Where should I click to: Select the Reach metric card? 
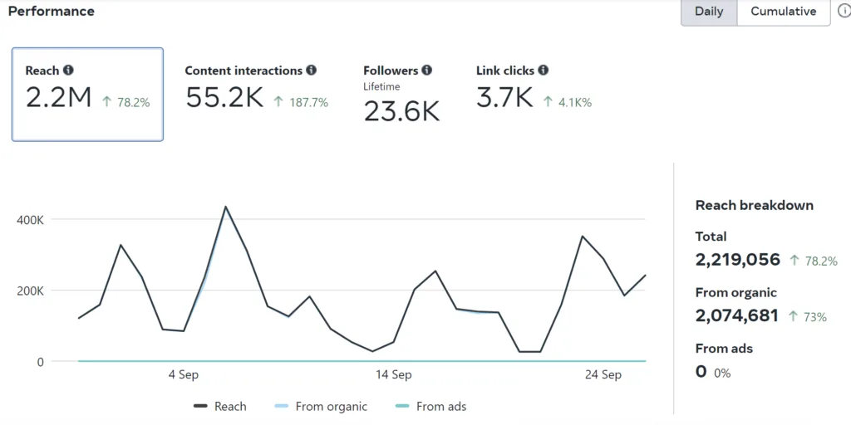click(x=87, y=94)
